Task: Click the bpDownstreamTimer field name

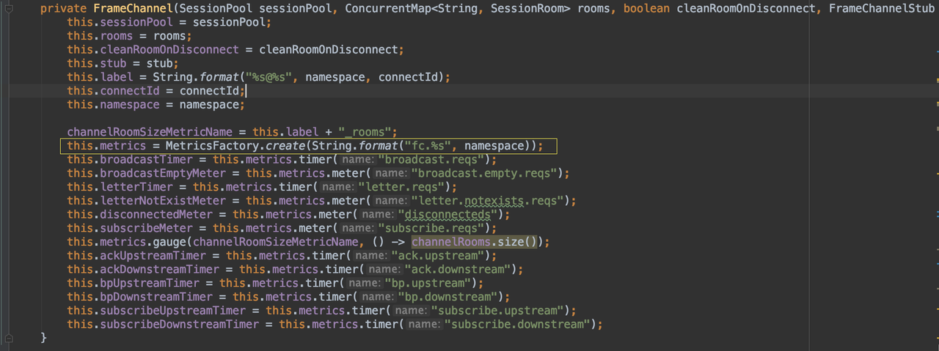Action: pos(156,297)
